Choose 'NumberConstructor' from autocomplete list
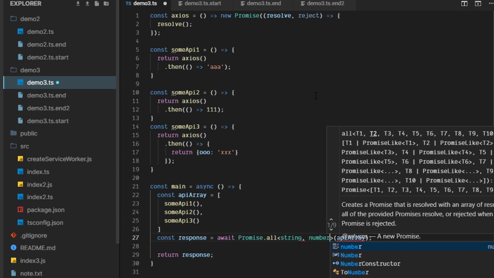 tap(413, 264)
